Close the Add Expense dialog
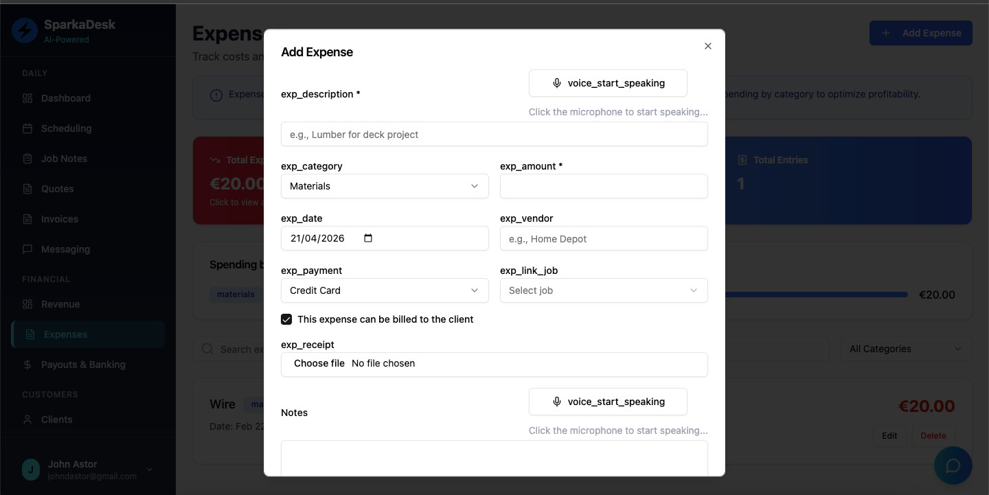This screenshot has width=989, height=495. tap(708, 46)
